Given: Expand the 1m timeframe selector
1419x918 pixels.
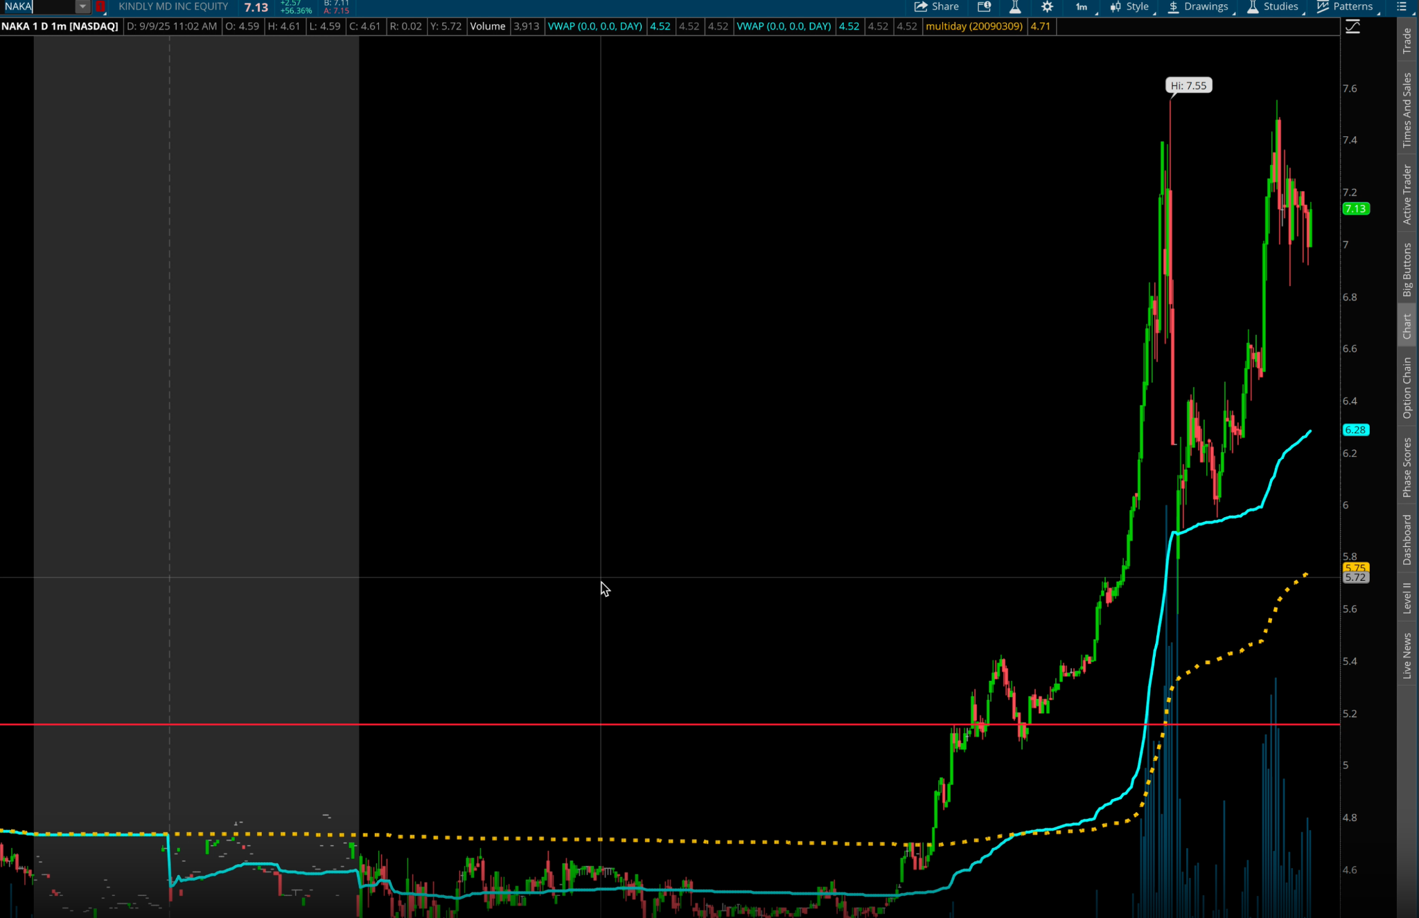Looking at the screenshot, I should tap(1082, 7).
